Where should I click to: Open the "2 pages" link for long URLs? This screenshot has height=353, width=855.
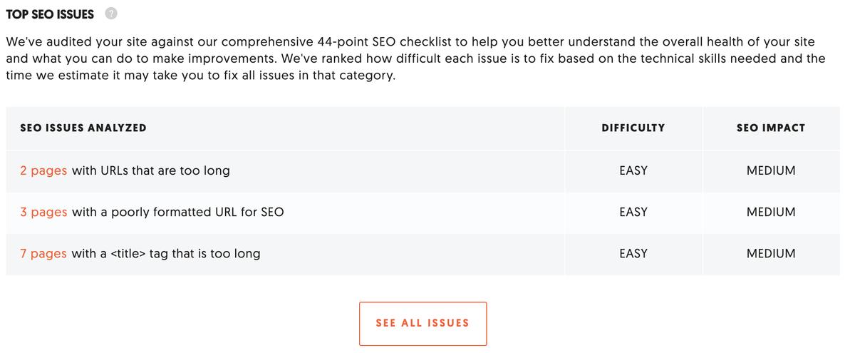pos(43,171)
